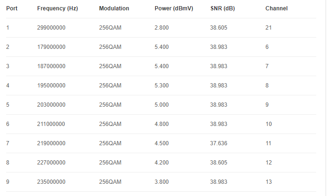The image size is (335, 196).
Task: Click power value 3.800 in port 9 row
Action: 162,182
